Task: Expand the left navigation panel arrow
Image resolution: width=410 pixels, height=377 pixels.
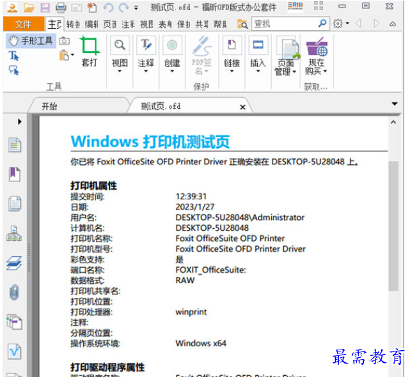Action: point(20,121)
